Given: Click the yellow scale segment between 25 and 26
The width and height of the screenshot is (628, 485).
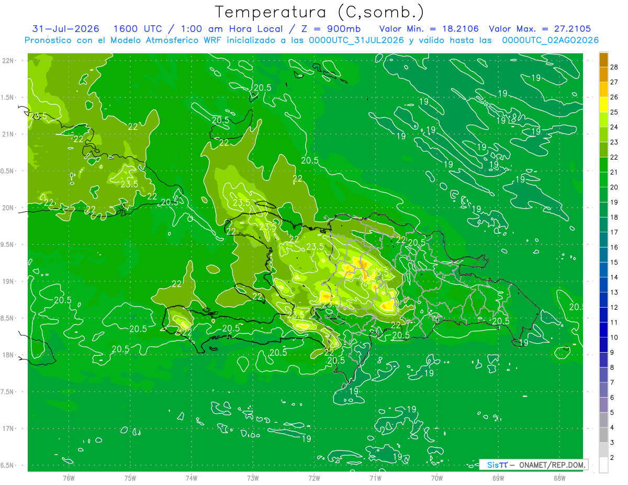Looking at the screenshot, I should coord(603,105).
